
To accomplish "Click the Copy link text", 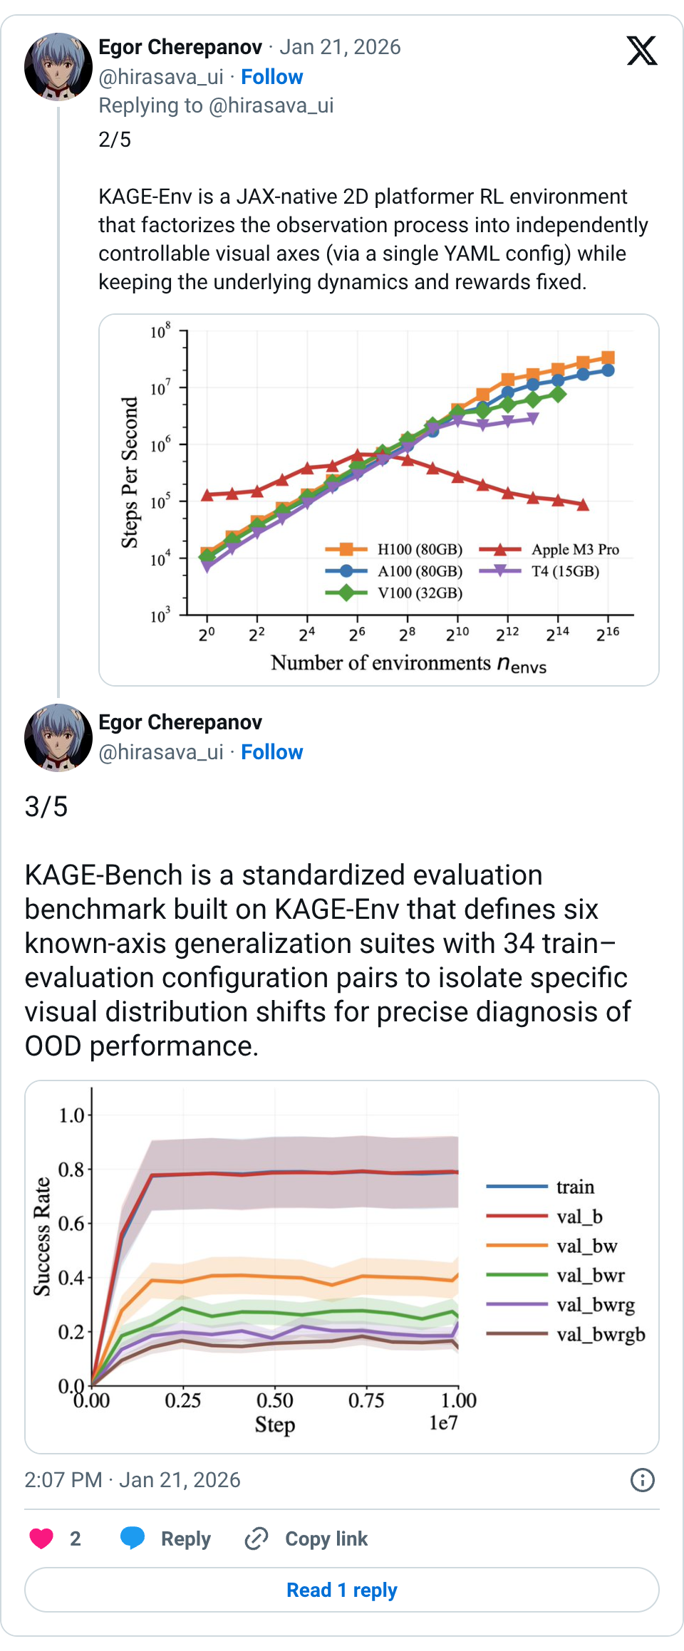I will coord(326,1538).
